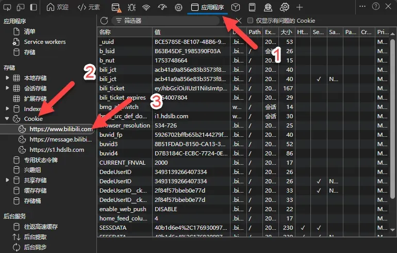The image size is (397, 253).
Task: Sort by 大小 column header
Action: tap(287, 32)
